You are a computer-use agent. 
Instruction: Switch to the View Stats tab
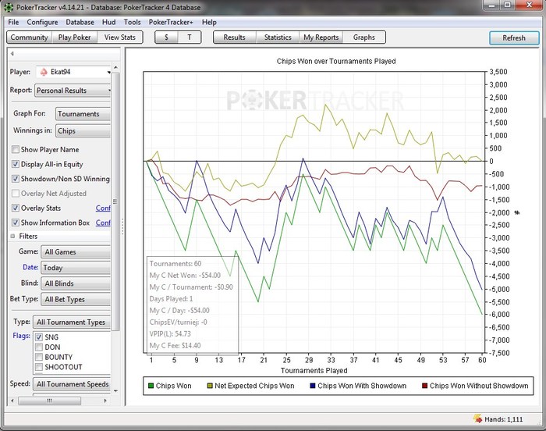tap(120, 37)
